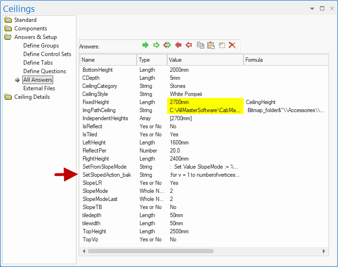Image resolution: width=338 pixels, height=267 pixels.
Task: Expand the Standard folder
Action: click(x=25, y=20)
